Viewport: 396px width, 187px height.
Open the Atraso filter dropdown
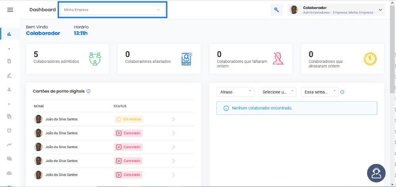(235, 92)
